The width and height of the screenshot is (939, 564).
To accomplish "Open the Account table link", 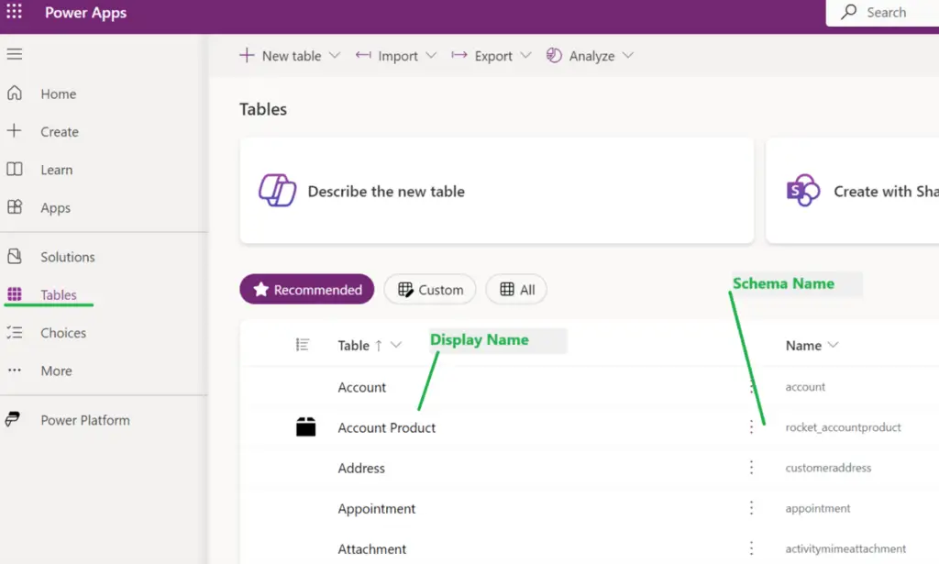I will click(x=361, y=387).
